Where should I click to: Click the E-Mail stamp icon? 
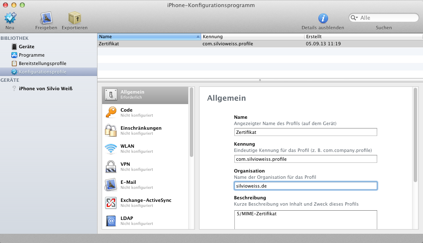tap(111, 185)
